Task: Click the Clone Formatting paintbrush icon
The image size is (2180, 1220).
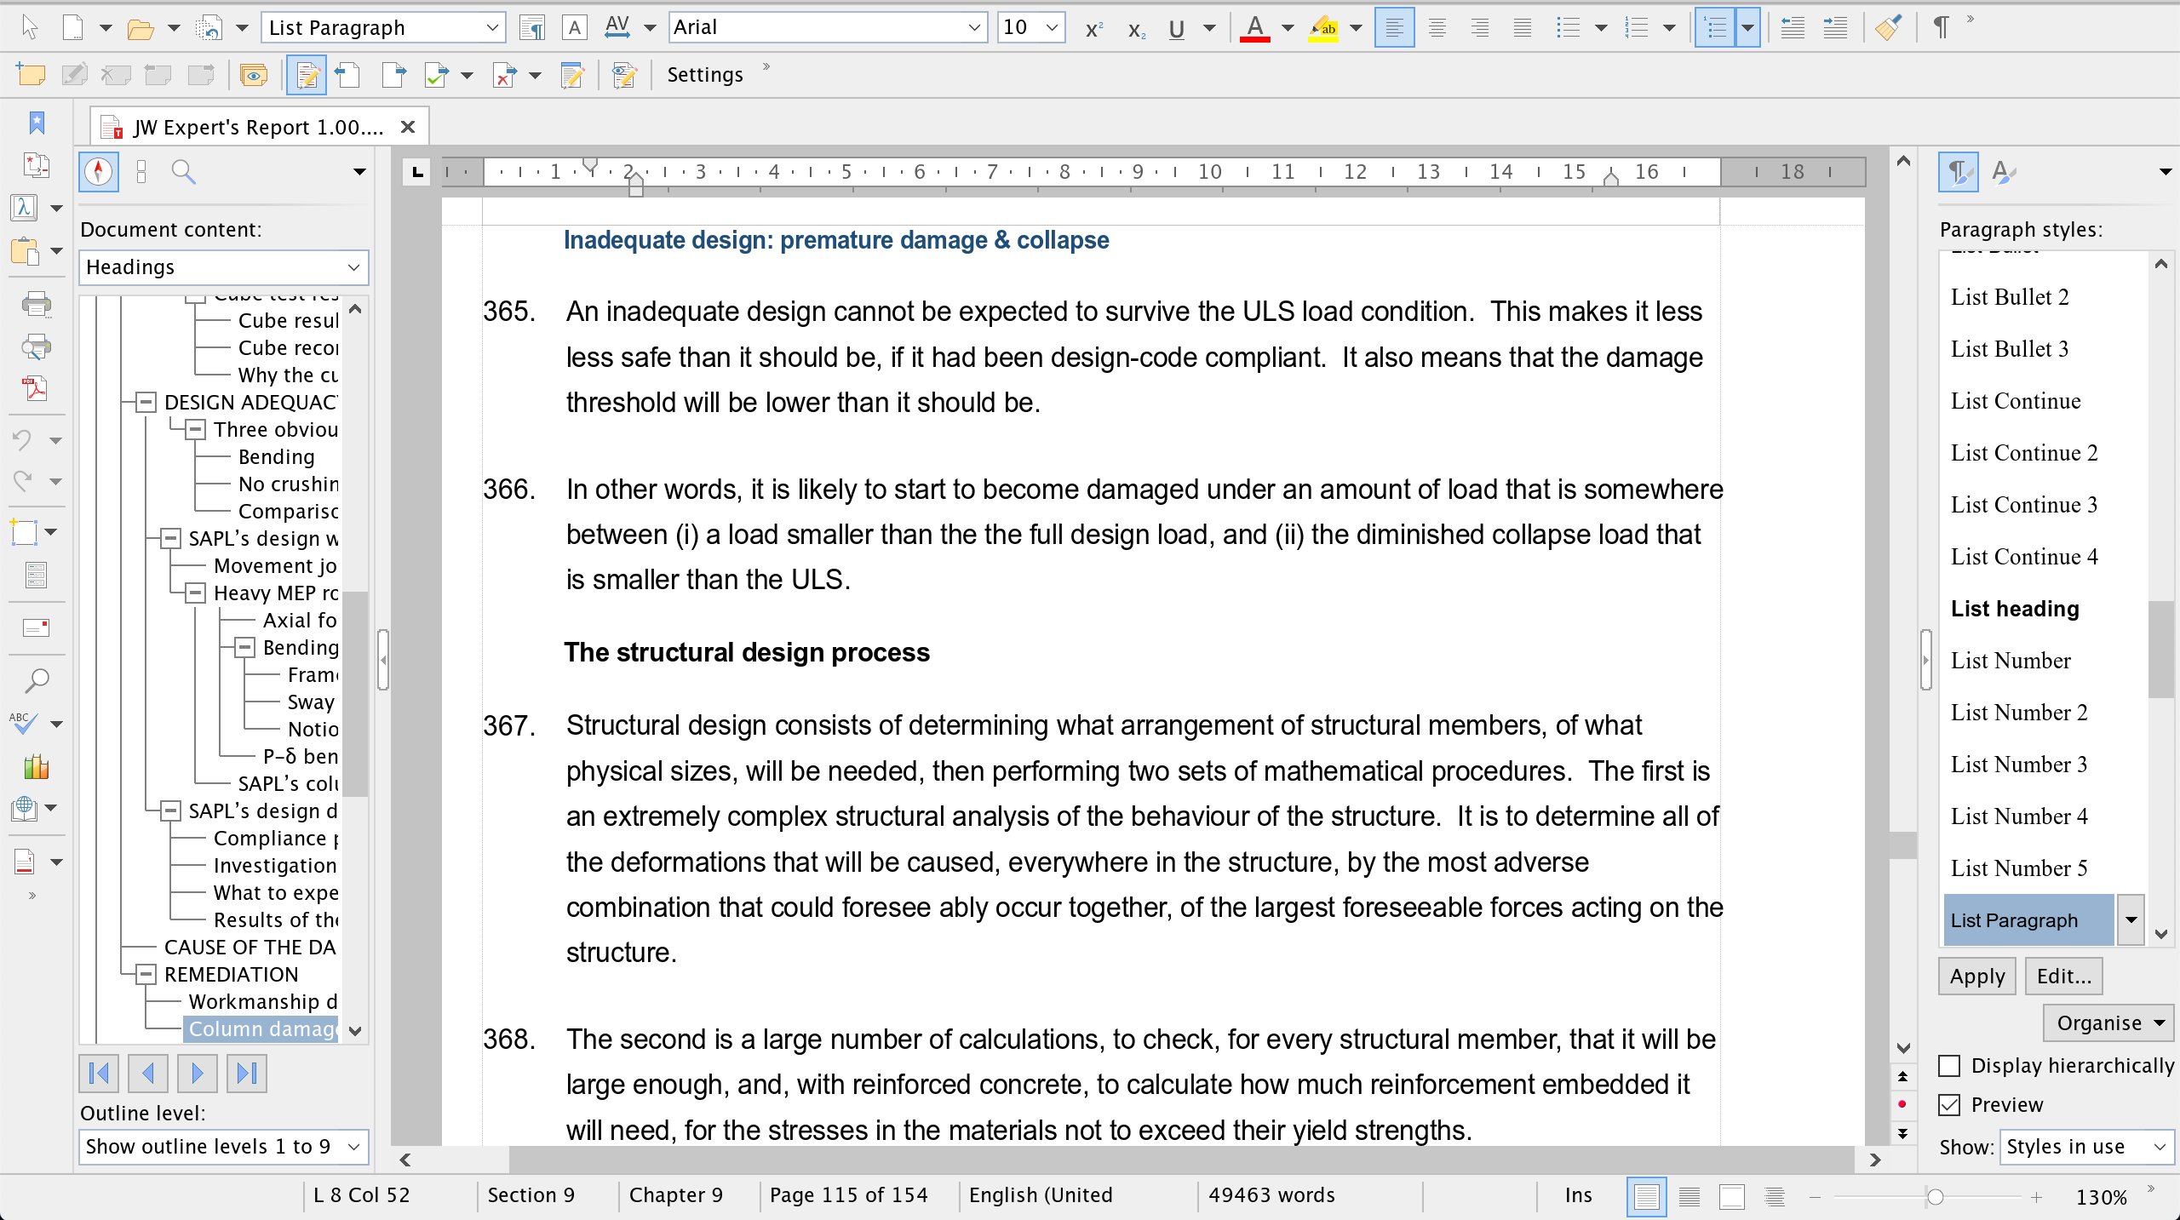Action: pyautogui.click(x=1888, y=28)
